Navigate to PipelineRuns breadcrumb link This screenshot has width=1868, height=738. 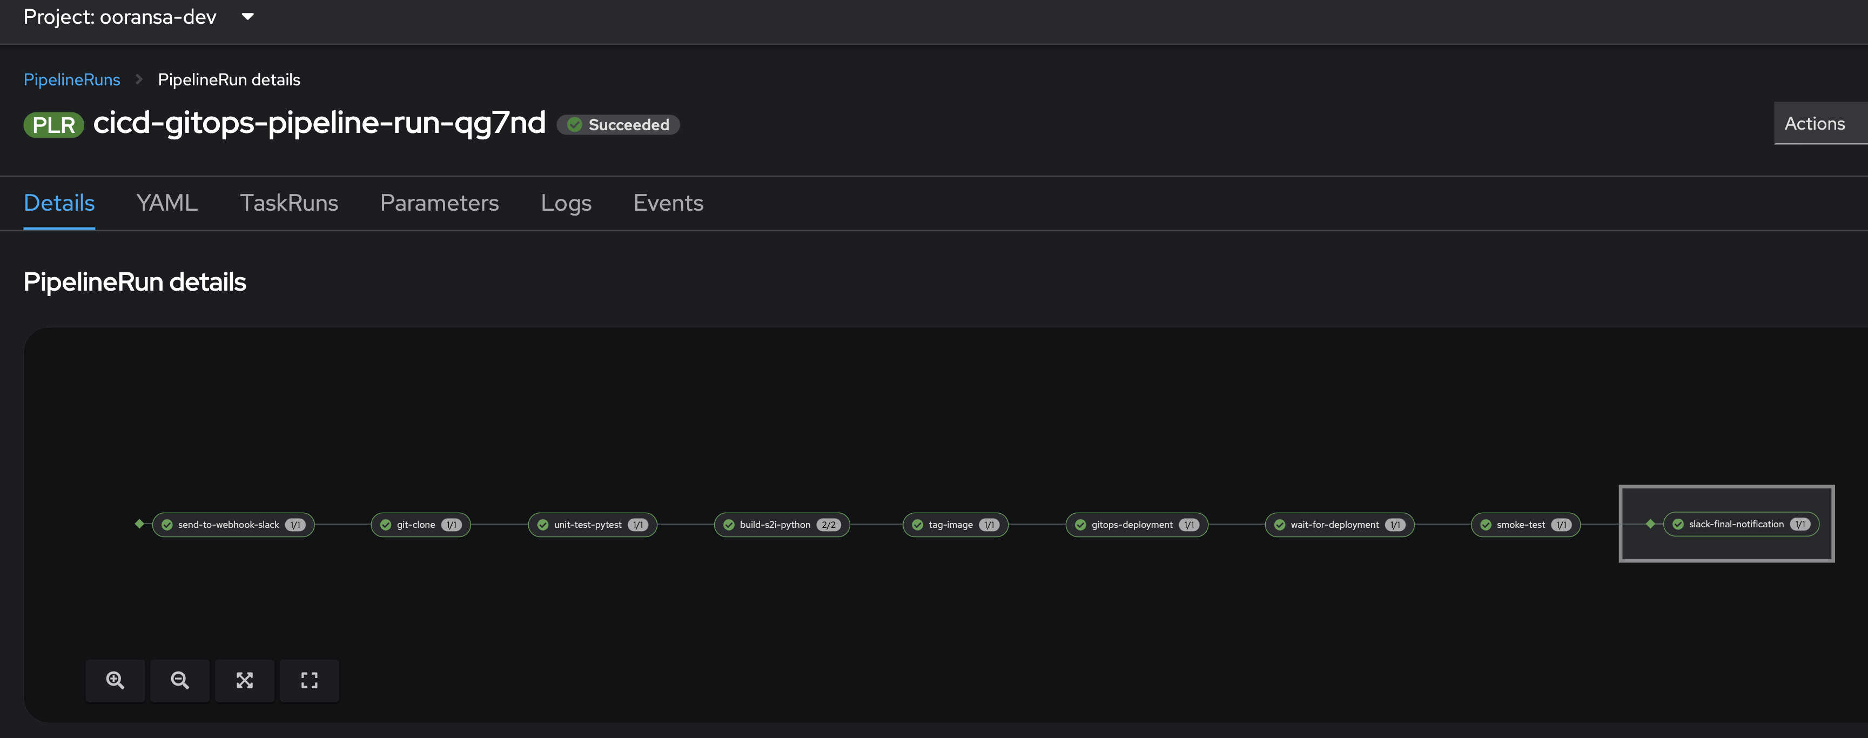click(x=72, y=80)
